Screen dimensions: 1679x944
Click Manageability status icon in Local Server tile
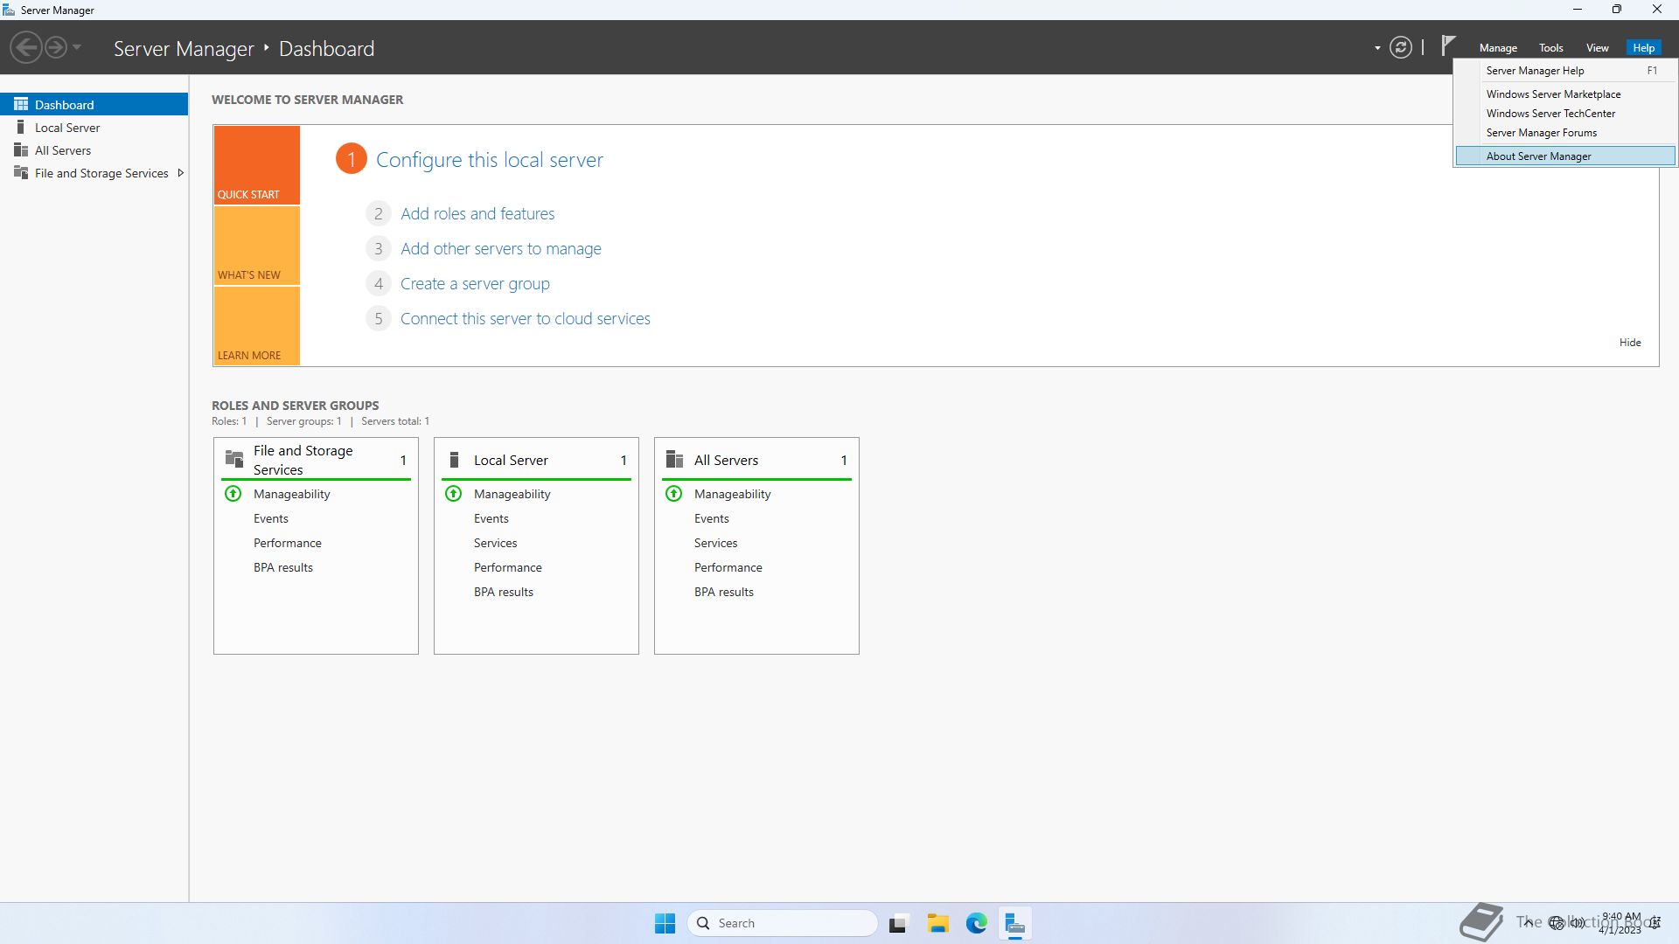(454, 494)
